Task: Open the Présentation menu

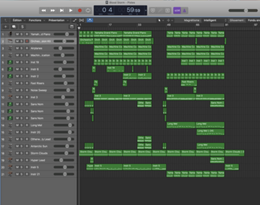Action: click(x=58, y=20)
